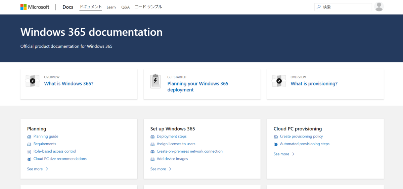Click the icon next to Planning guide
Image resolution: width=403 pixels, height=189 pixels.
pos(29,137)
